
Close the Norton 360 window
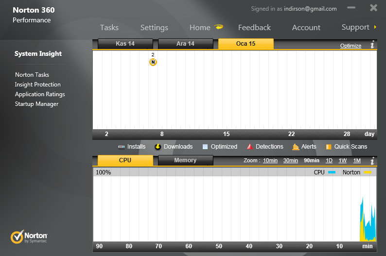pyautogui.click(x=373, y=8)
